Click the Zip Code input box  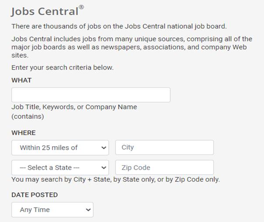click(165, 168)
